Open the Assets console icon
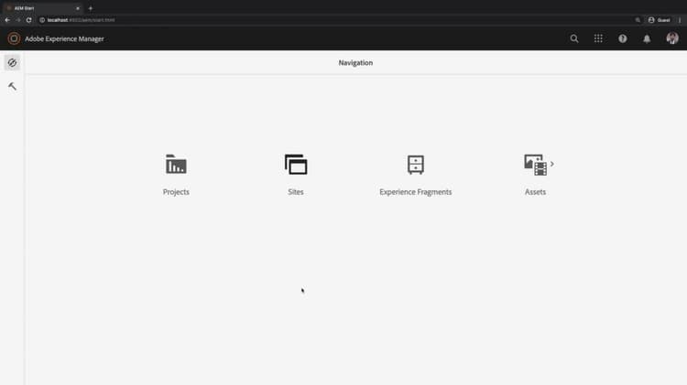Screen dimensions: 687x385 pos(536,165)
